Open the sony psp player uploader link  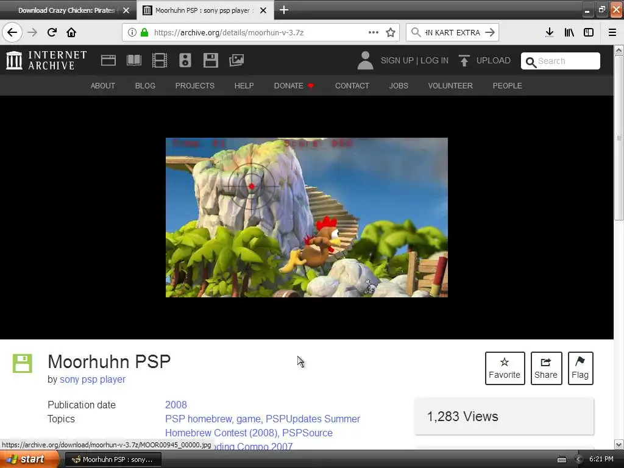pos(93,379)
